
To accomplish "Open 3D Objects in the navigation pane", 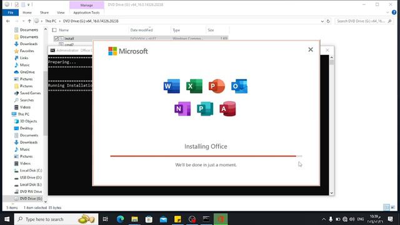I will 28,121.
